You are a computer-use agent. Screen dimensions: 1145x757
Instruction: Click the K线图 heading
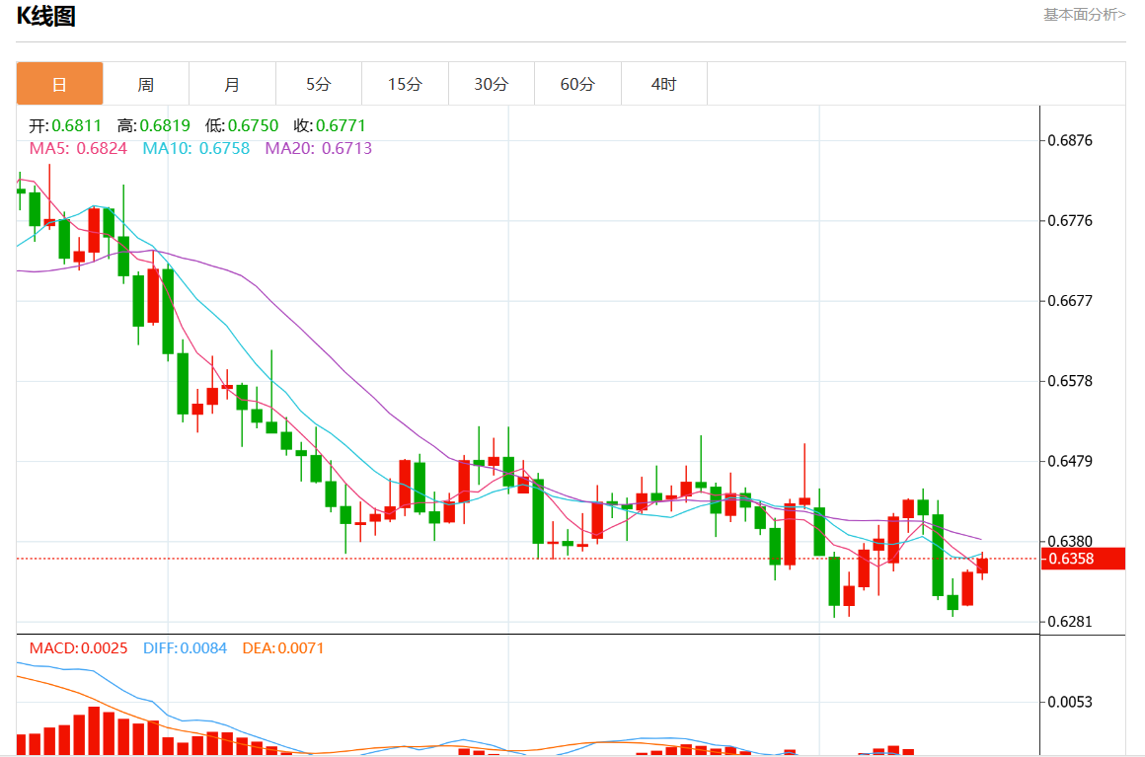(x=46, y=16)
